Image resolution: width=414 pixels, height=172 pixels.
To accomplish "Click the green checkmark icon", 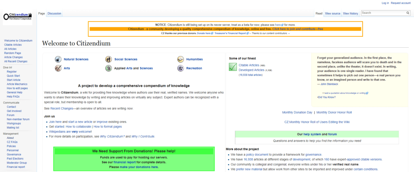I will tap(232, 67).
